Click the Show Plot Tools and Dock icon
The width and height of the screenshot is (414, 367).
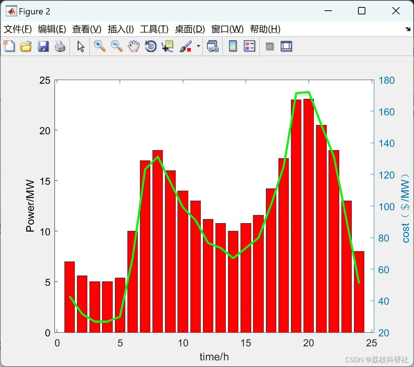(x=286, y=46)
